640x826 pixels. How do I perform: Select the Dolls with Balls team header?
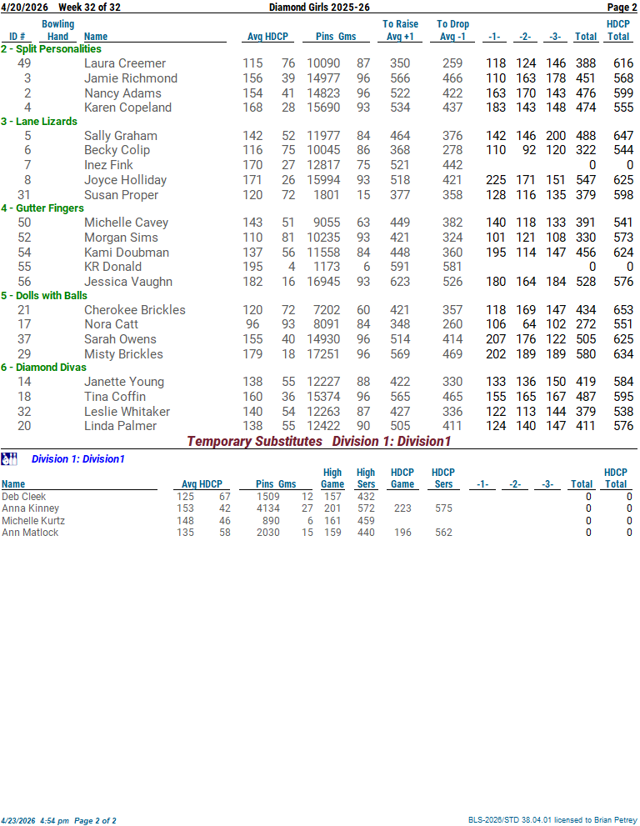44,296
